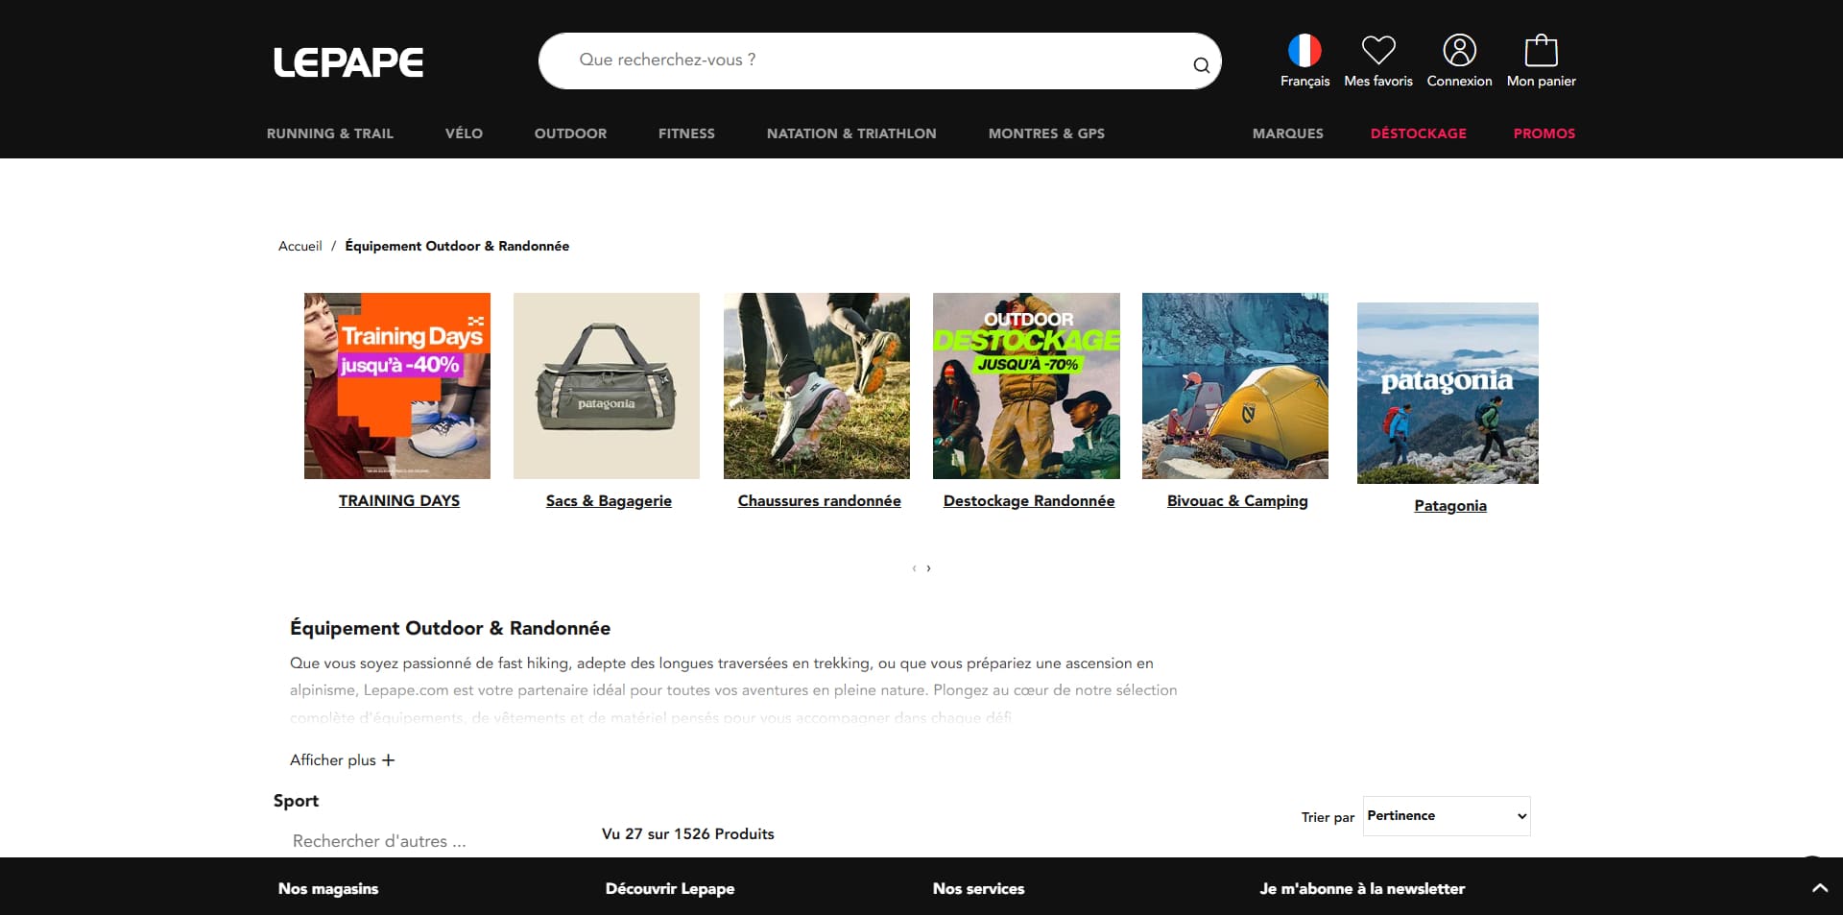
Task: Expand Je m'abonne à la newsletter section
Action: coord(1362,889)
